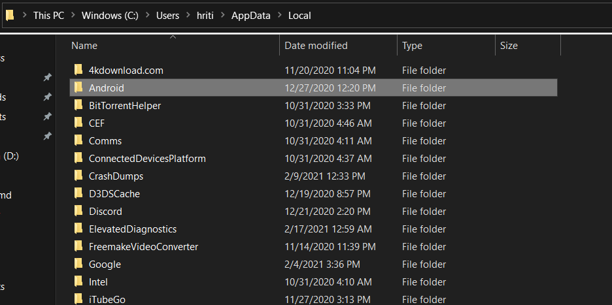Click the CEF folder icon

tap(78, 123)
